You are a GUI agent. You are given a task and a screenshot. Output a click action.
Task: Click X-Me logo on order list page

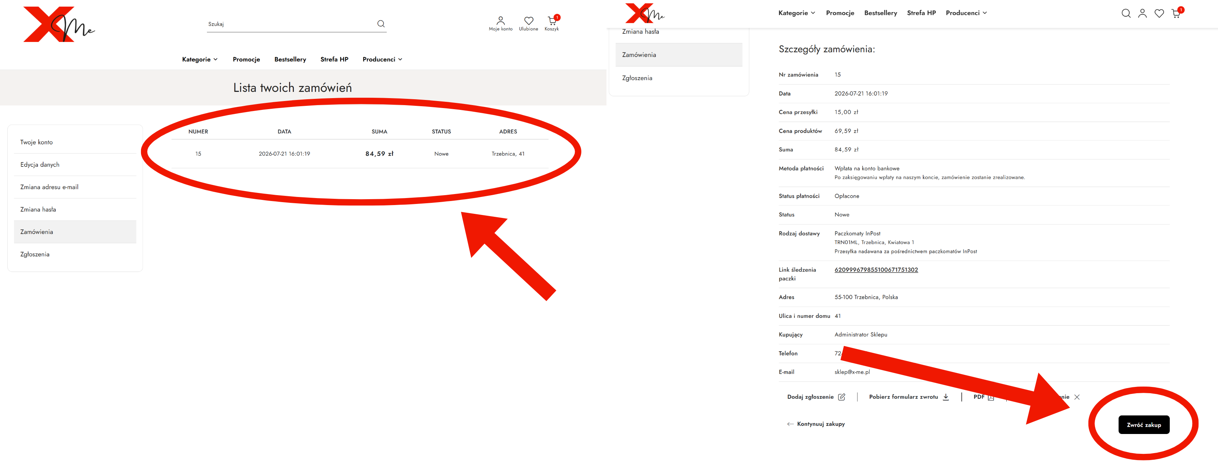59,24
